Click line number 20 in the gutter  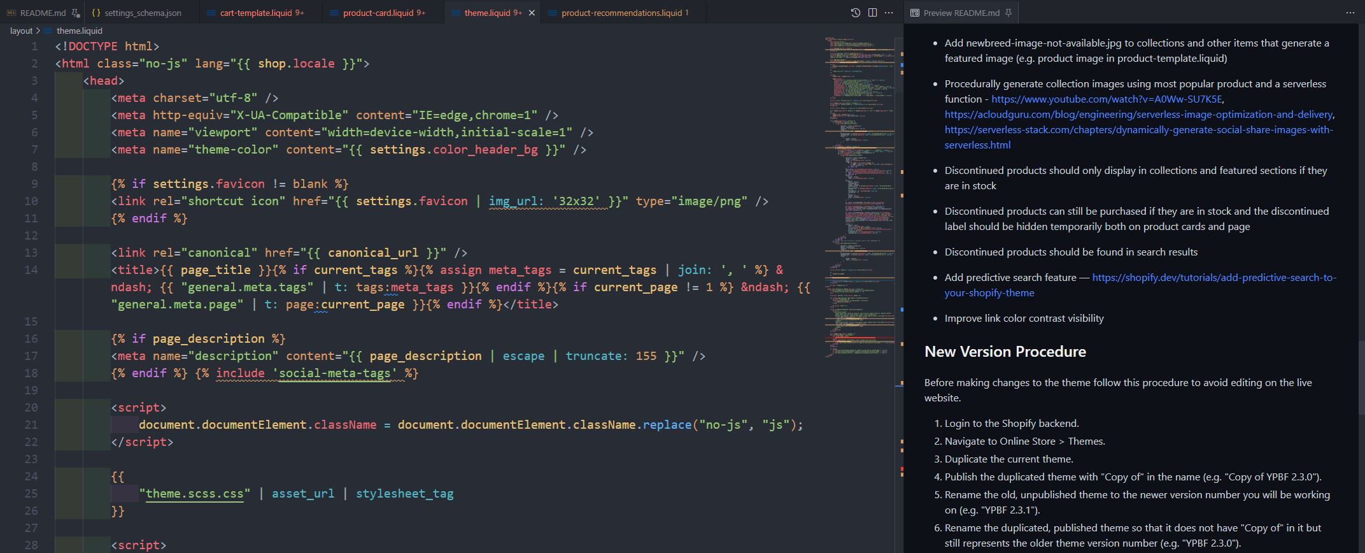(x=31, y=408)
